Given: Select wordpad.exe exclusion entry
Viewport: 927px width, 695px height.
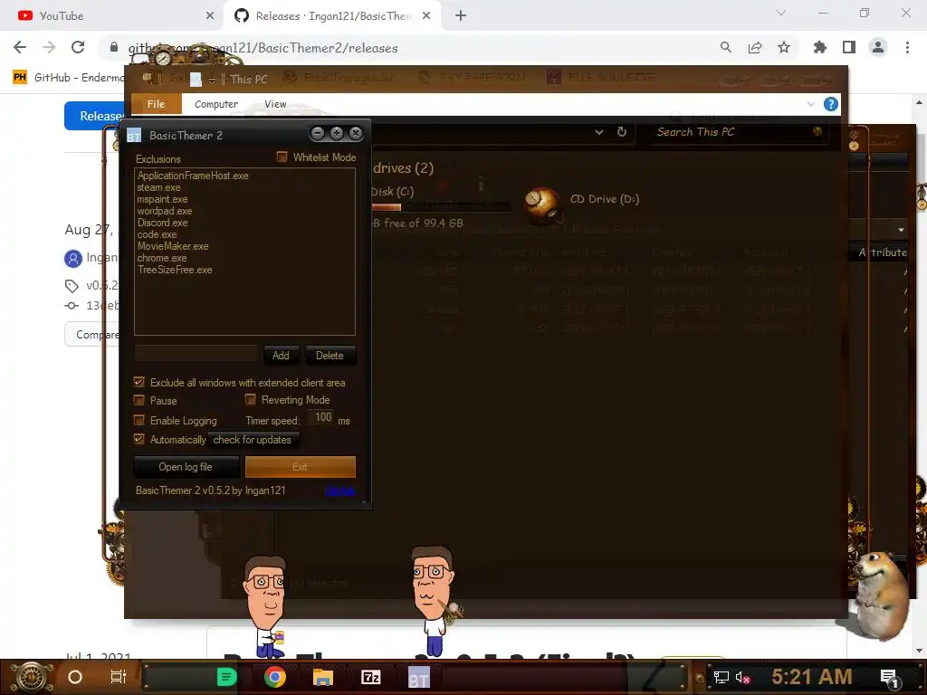Looking at the screenshot, I should pyautogui.click(x=165, y=211).
